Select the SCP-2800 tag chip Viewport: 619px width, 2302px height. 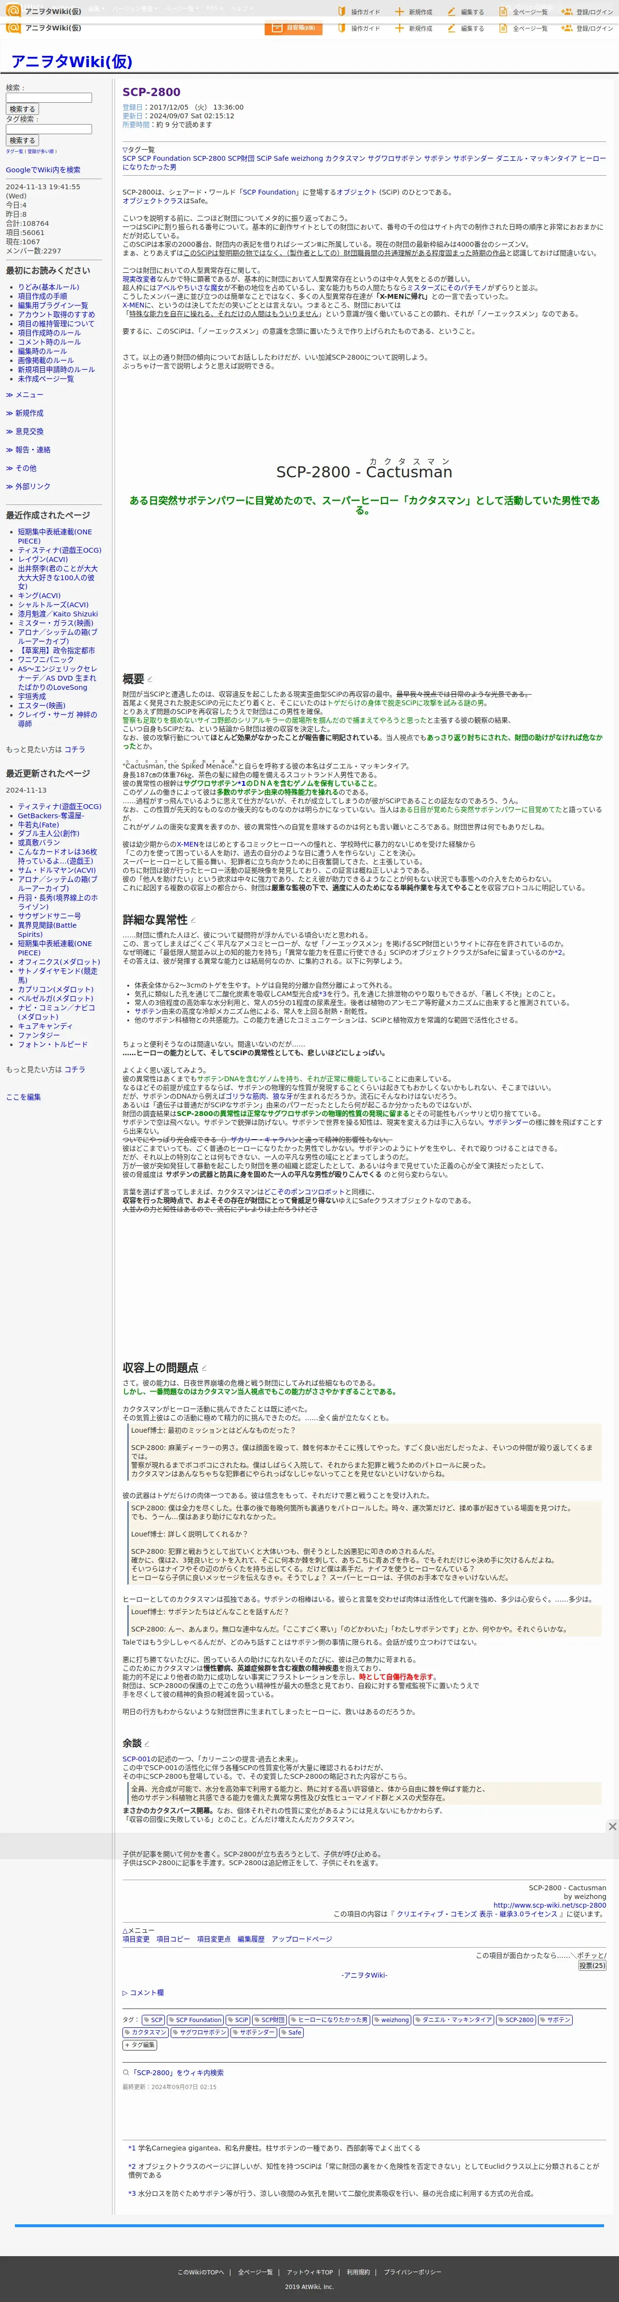(x=516, y=2020)
